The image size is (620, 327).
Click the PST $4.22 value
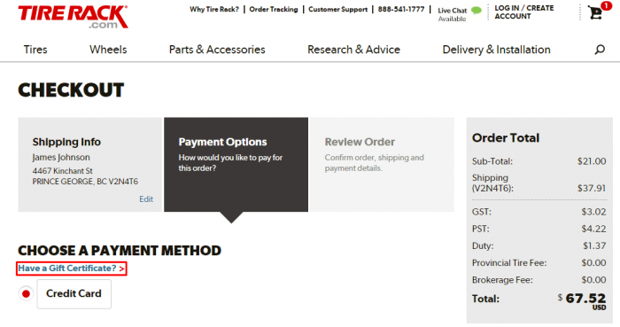pyautogui.click(x=593, y=229)
